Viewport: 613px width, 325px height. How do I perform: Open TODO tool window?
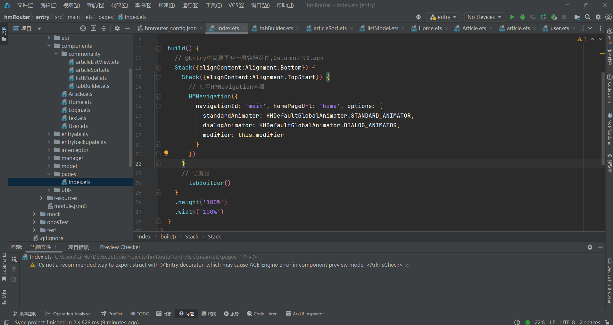pos(140,314)
